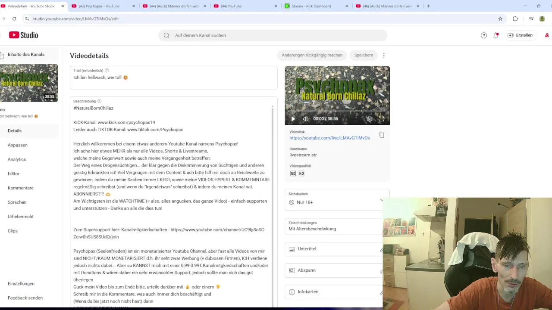Enter fullscreen in preview player
Image resolution: width=552 pixels, height=310 pixels.
[x=381, y=119]
